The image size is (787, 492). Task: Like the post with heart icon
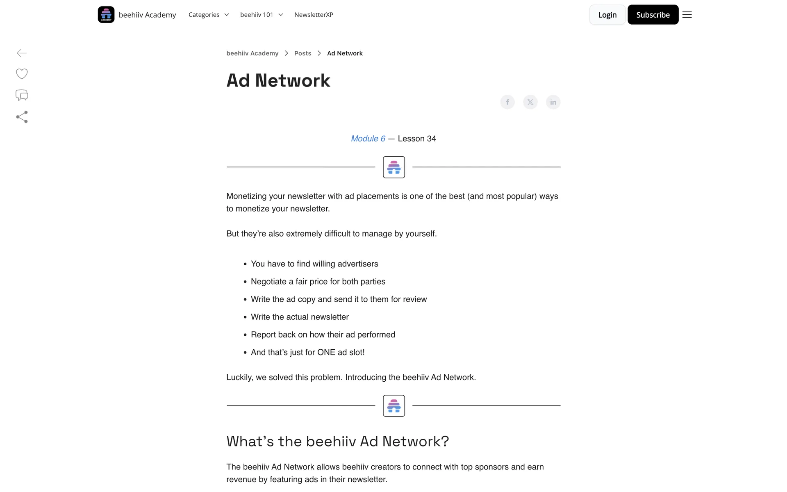coord(22,74)
